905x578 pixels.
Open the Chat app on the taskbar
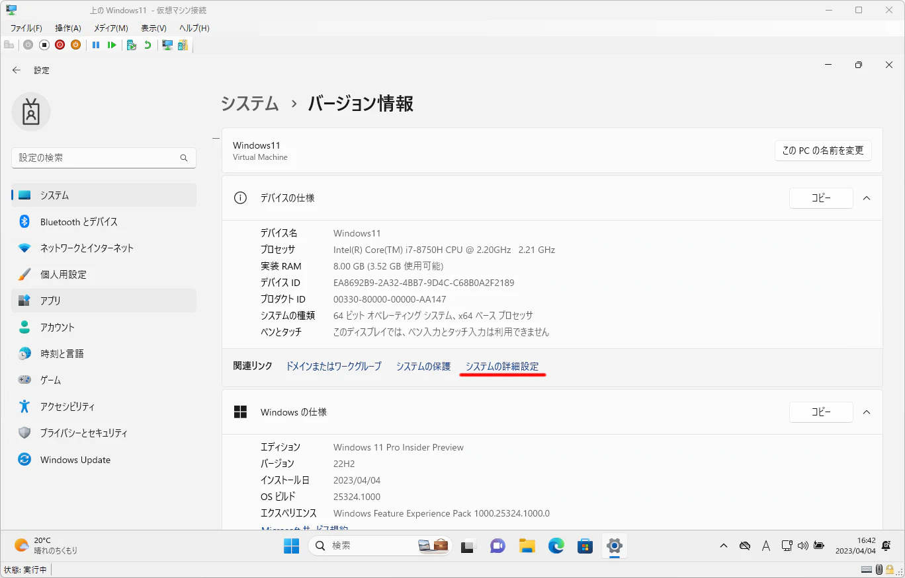497,546
